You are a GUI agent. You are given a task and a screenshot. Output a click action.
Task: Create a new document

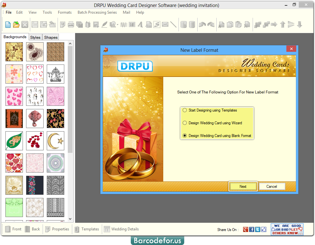tap(7, 24)
